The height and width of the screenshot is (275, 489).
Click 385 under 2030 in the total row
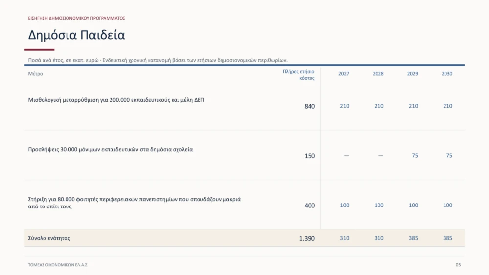448,238
